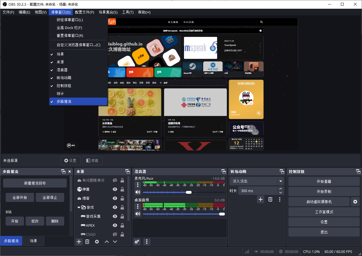Open virtual camera settings gear icon
Viewport: 362px width, 256px height.
pyautogui.click(x=355, y=202)
